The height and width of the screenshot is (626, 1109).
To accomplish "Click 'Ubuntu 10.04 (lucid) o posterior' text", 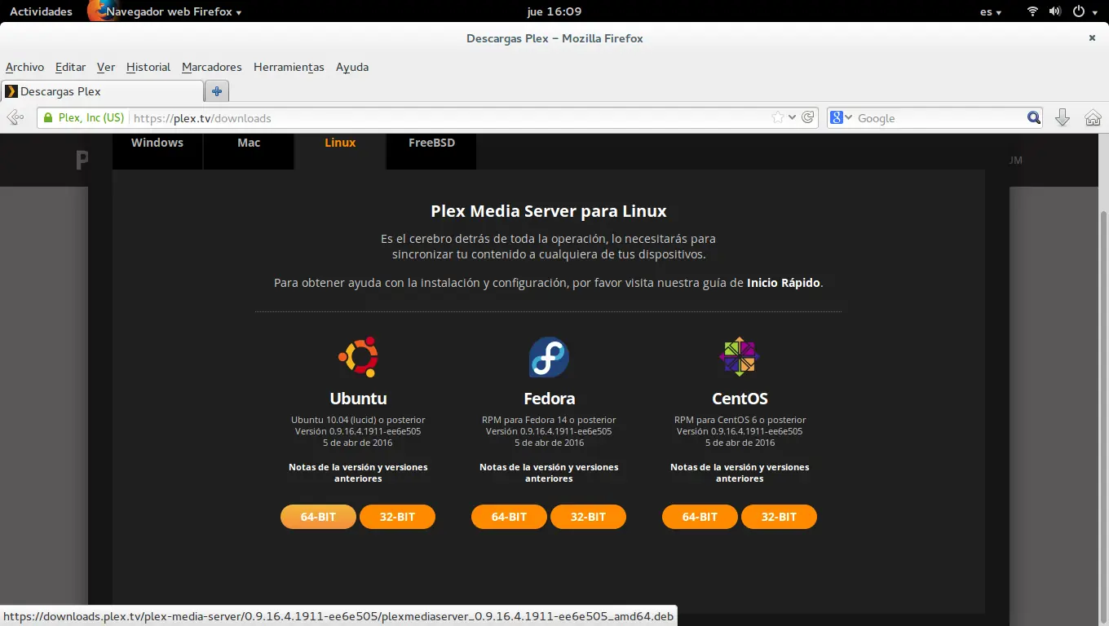I will 358,420.
